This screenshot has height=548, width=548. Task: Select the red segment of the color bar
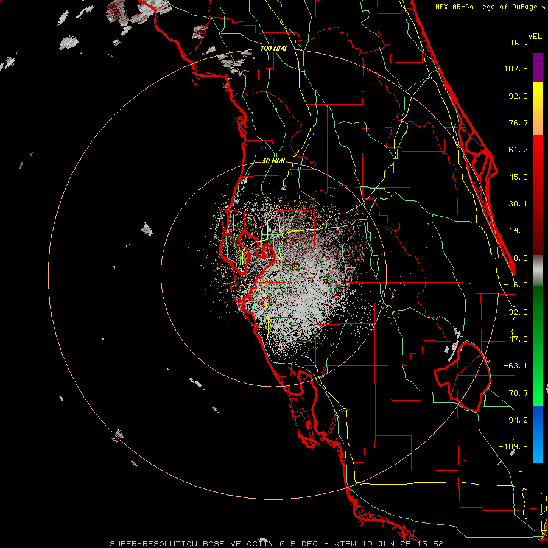pyautogui.click(x=538, y=195)
